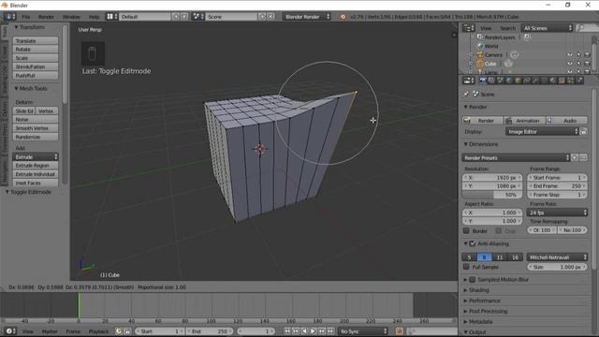
Task: Add a render preset with plus icon
Action: (574, 158)
